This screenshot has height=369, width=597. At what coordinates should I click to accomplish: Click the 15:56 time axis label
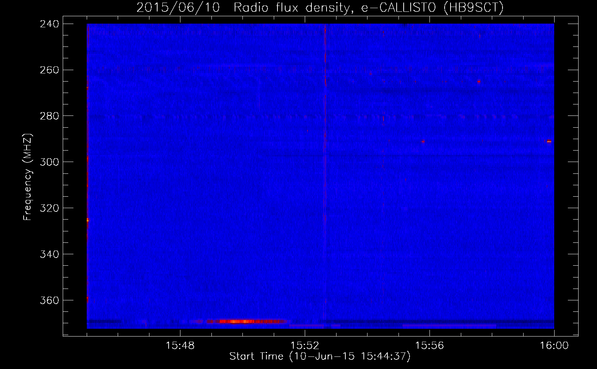tap(429, 346)
